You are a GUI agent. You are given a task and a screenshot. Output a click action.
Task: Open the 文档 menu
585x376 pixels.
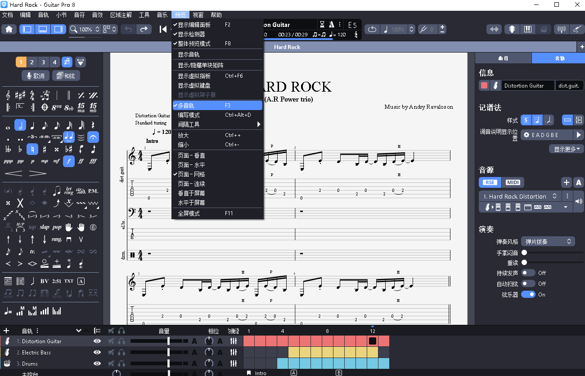pyautogui.click(x=8, y=15)
